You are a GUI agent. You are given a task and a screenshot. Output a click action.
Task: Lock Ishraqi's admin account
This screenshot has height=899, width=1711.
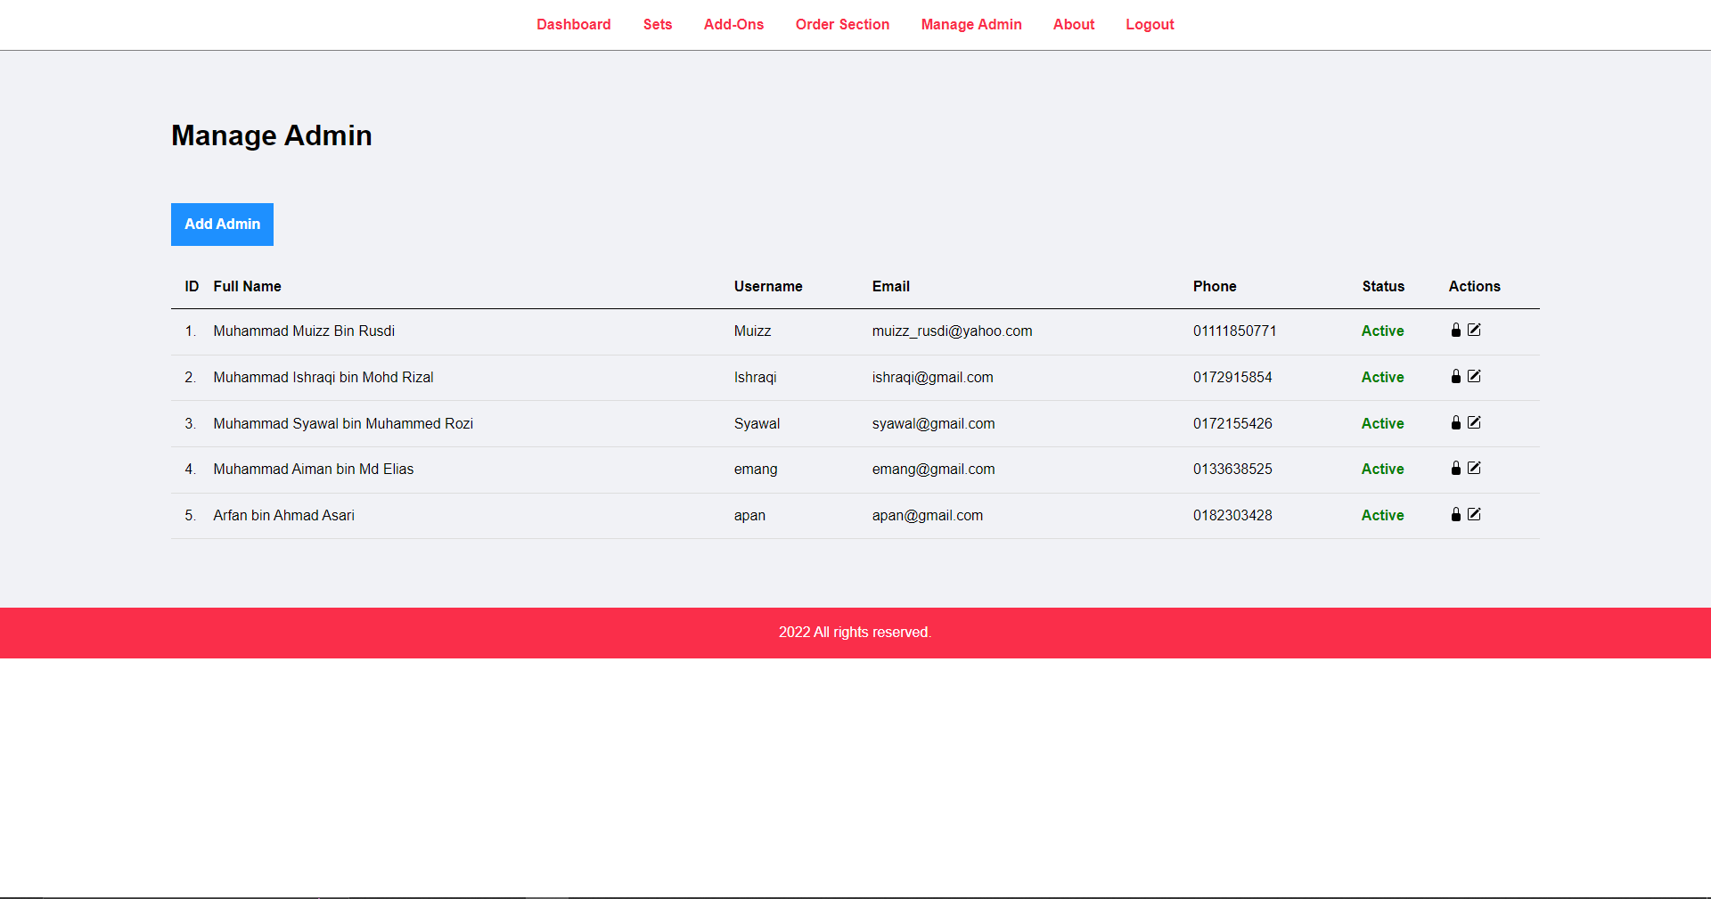[1455, 377]
